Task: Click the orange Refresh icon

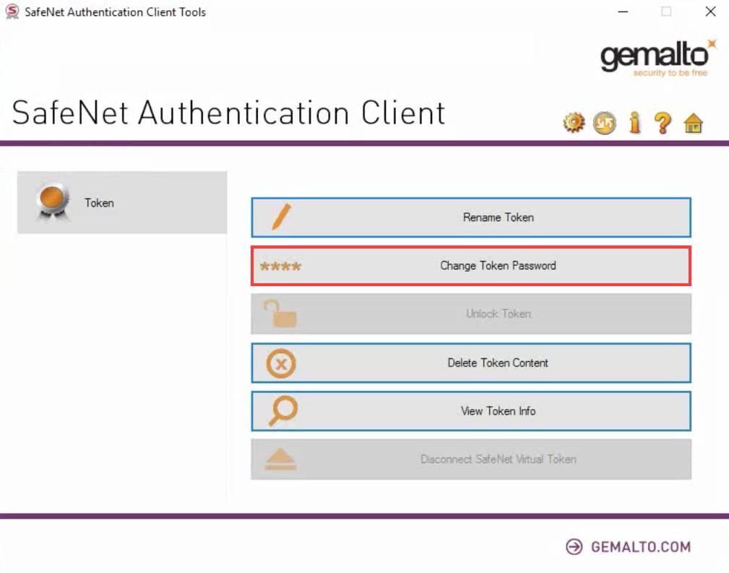Action: click(605, 124)
